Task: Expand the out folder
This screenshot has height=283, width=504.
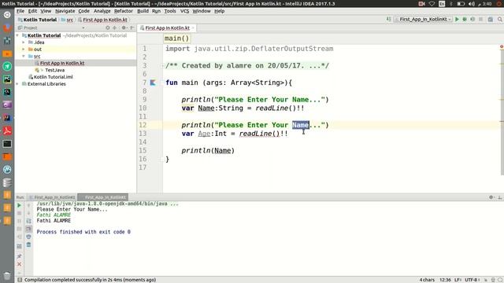Action: tap(24, 50)
